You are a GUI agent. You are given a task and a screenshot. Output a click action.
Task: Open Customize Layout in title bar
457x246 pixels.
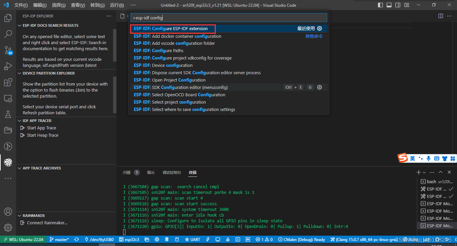(406, 5)
